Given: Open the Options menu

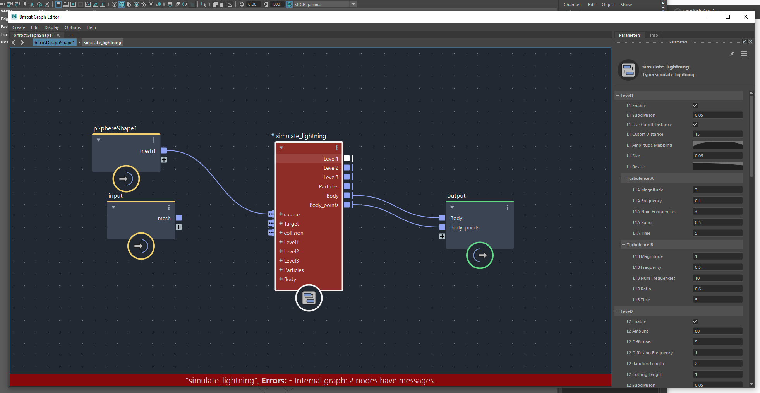Looking at the screenshot, I should click(72, 27).
